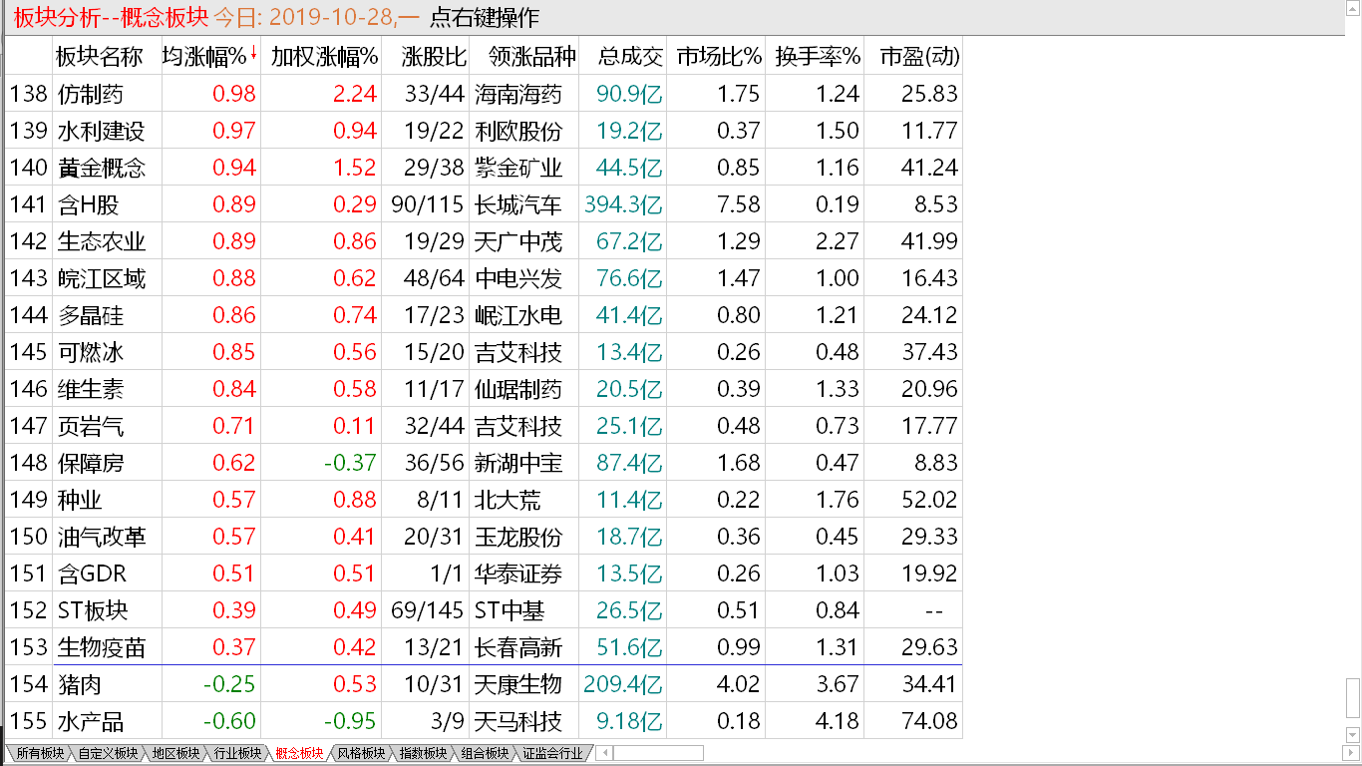Click leading stock 天马科技
Screen dimensions: 1362x766
pyautogui.click(x=518, y=721)
